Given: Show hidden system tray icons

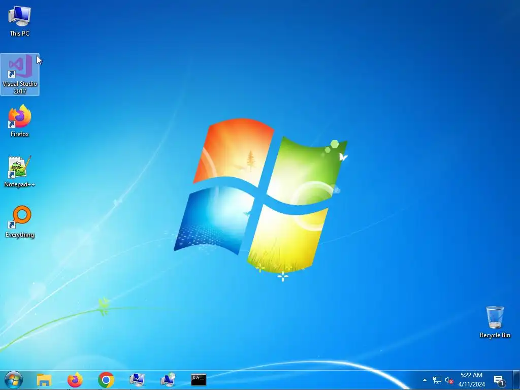Looking at the screenshot, I should (425, 380).
